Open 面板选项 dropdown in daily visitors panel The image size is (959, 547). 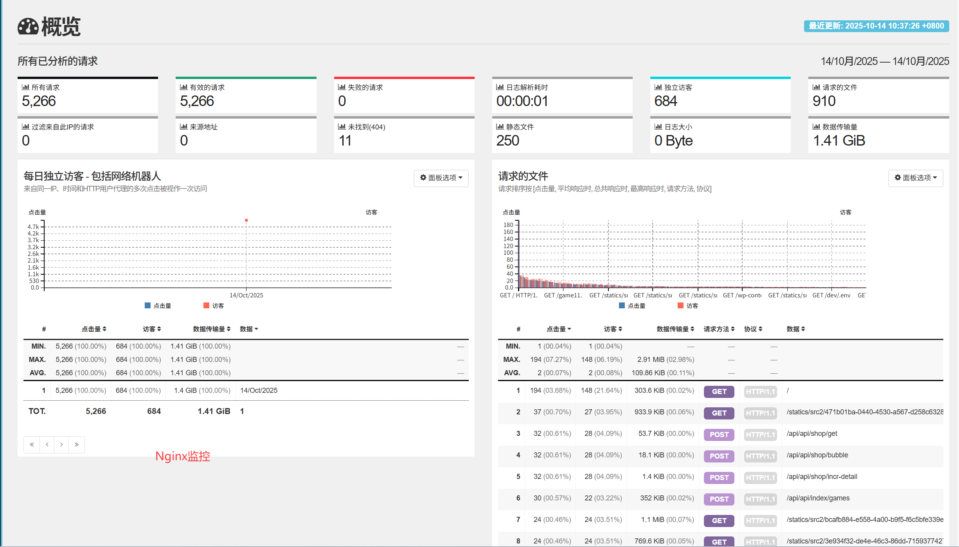click(x=441, y=178)
